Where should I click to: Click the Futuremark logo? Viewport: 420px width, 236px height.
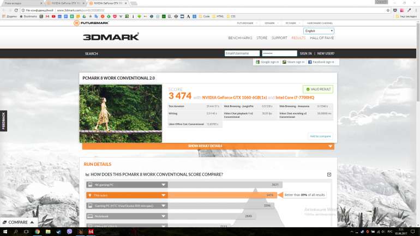pyautogui.click(x=91, y=23)
